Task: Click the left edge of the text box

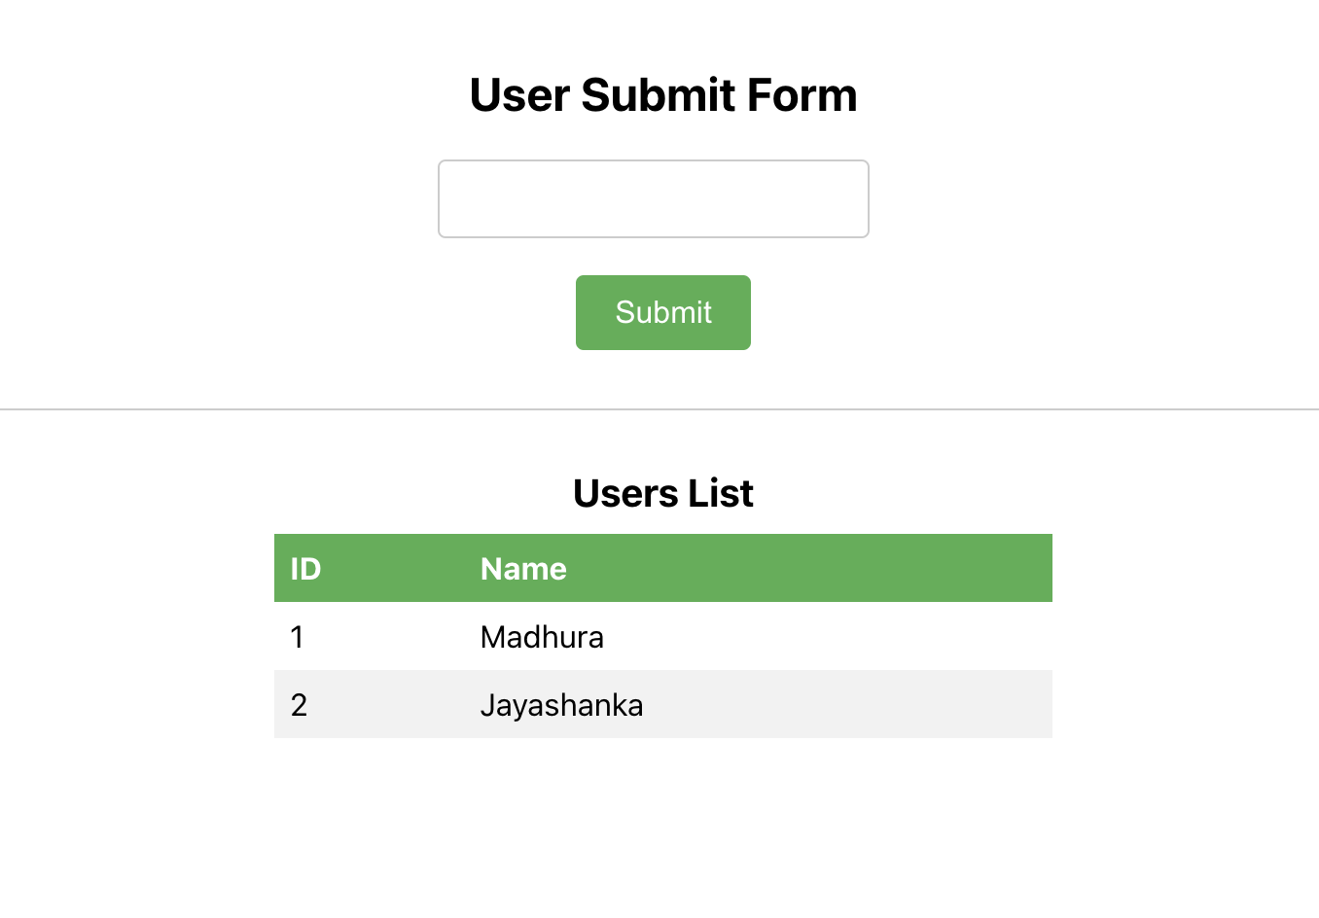Action: pyautogui.click(x=445, y=199)
